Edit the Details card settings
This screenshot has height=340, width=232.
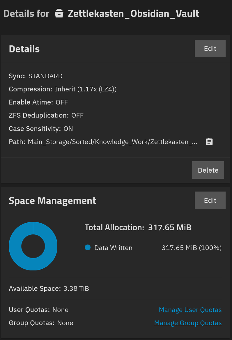(x=210, y=49)
